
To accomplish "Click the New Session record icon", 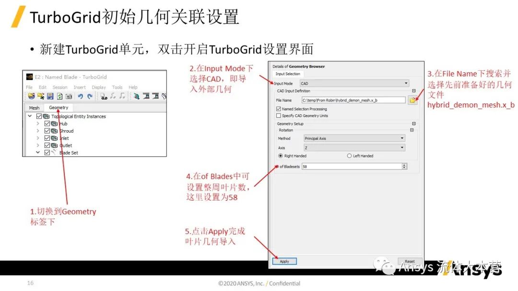I will click(x=104, y=96).
